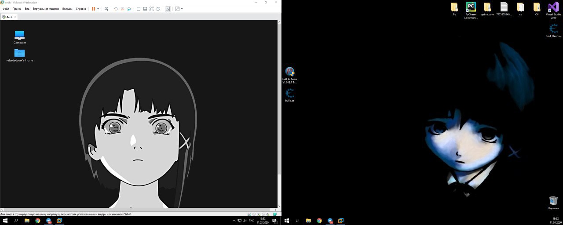Click retardeduser's Home folder in the VM
563x225 pixels.
20,55
